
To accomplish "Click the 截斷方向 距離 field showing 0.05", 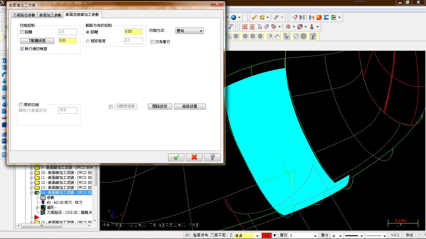I will (133, 32).
